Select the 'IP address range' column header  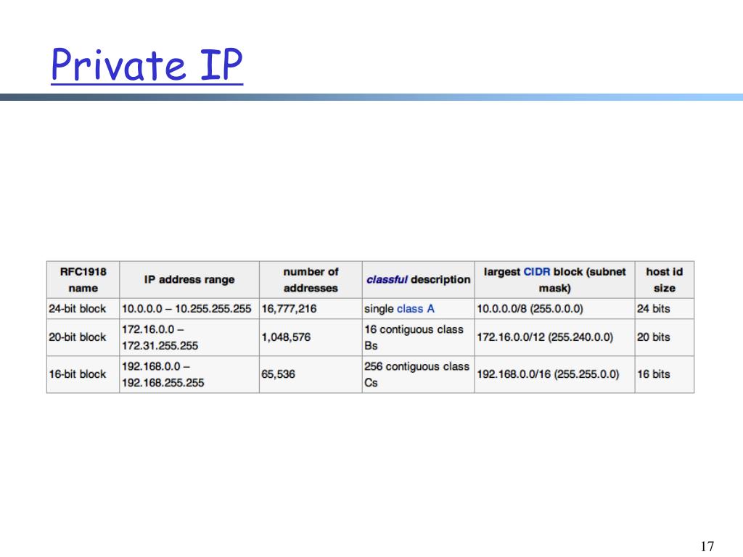(189, 279)
